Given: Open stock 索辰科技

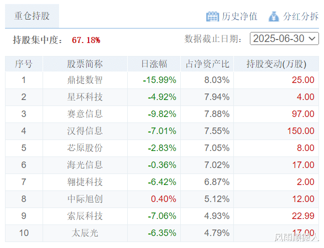Looking at the screenshot, I should pyautogui.click(x=85, y=216).
